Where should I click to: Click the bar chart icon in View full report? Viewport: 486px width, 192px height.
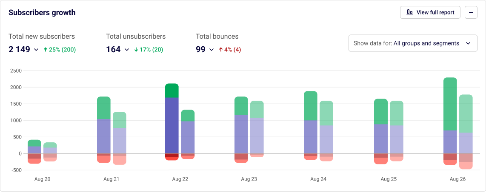pyautogui.click(x=410, y=12)
